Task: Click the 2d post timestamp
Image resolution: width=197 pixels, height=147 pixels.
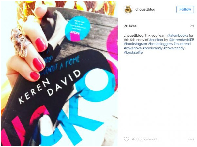Action: (x=192, y=26)
